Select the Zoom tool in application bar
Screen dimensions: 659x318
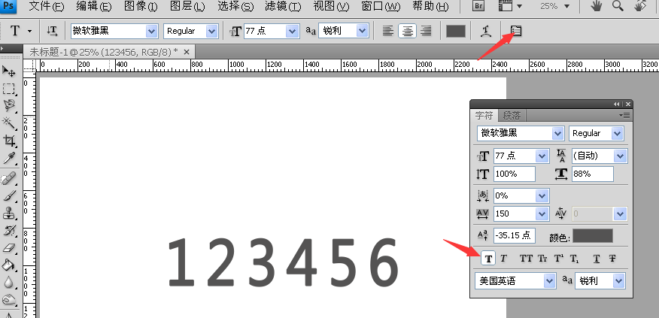pos(618,6)
